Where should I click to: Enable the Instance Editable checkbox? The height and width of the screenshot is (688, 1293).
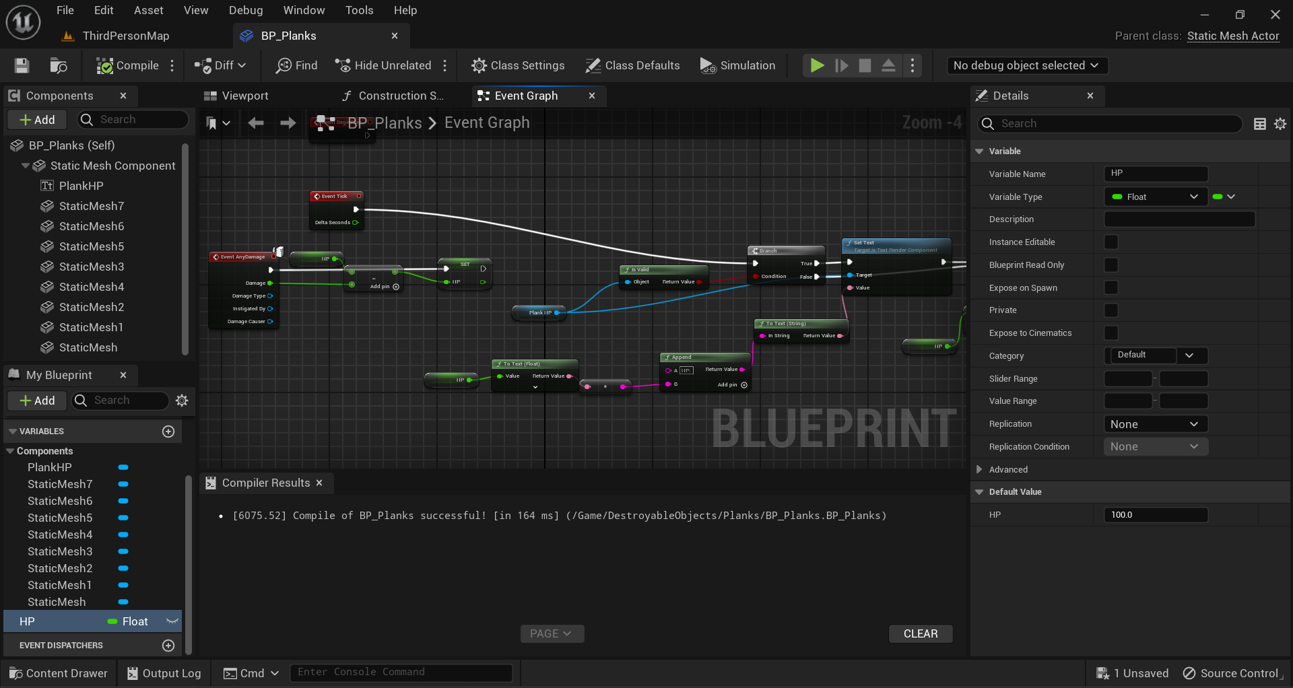(1111, 242)
